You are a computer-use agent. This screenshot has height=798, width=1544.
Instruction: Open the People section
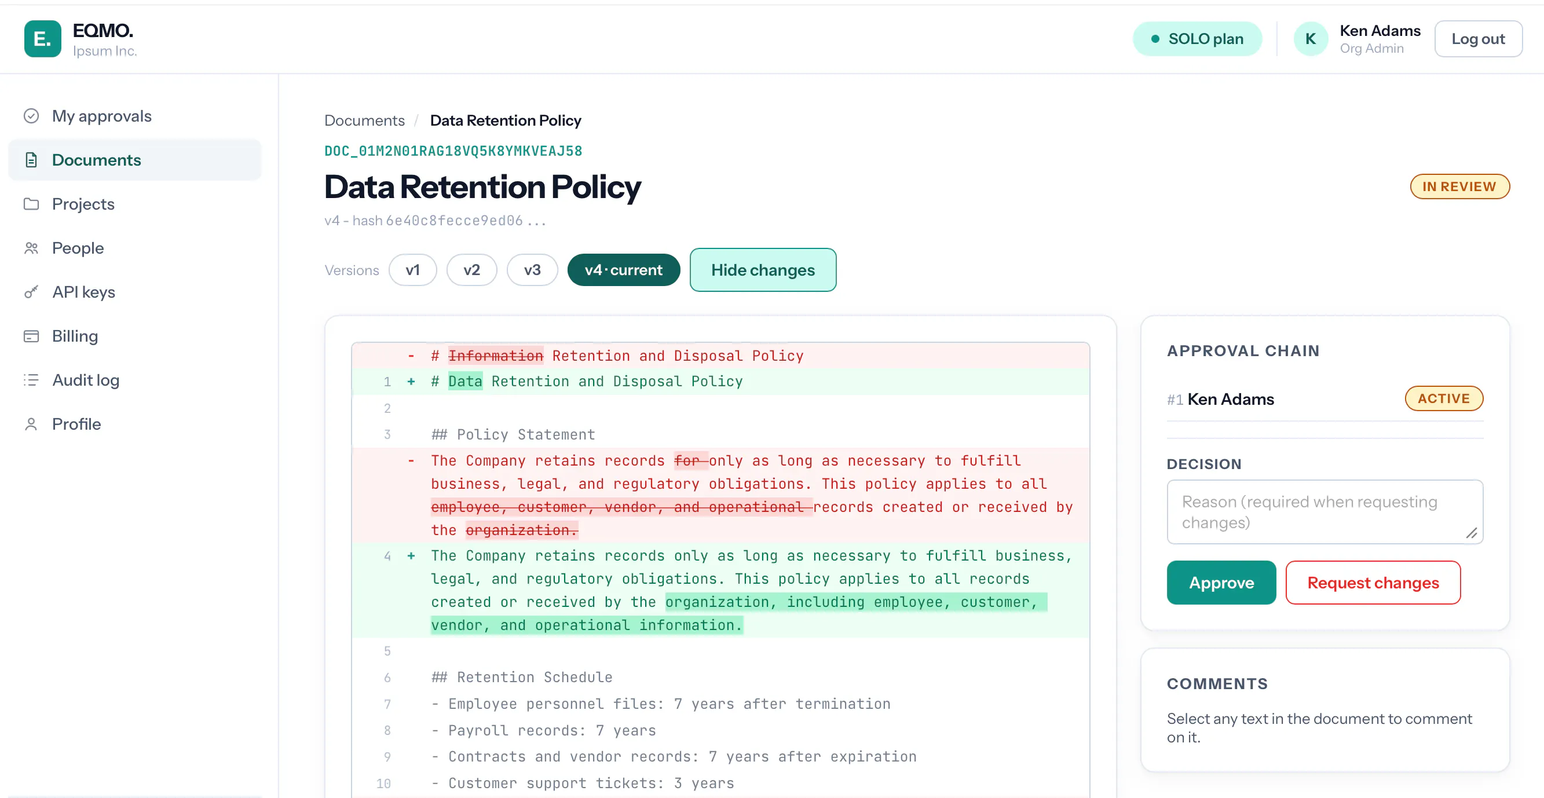(x=135, y=248)
